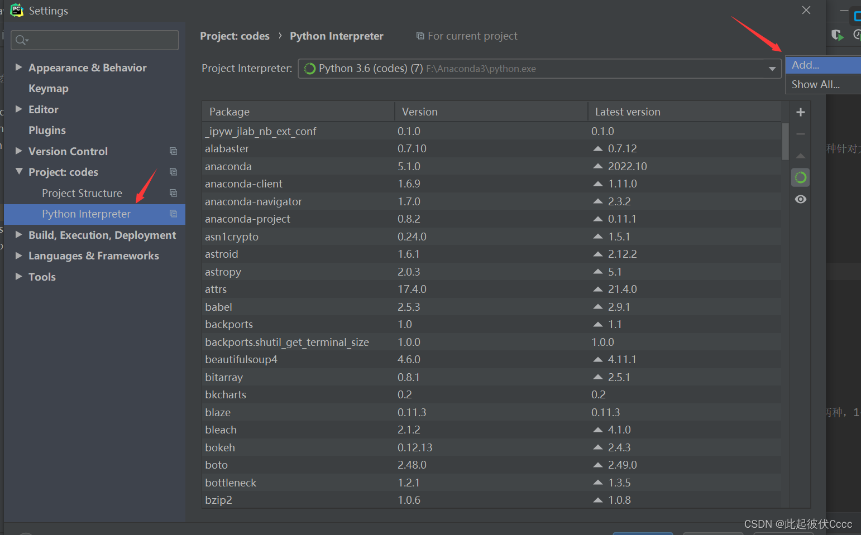Open the Plugins settings page
This screenshot has height=535, width=861.
[x=47, y=130]
